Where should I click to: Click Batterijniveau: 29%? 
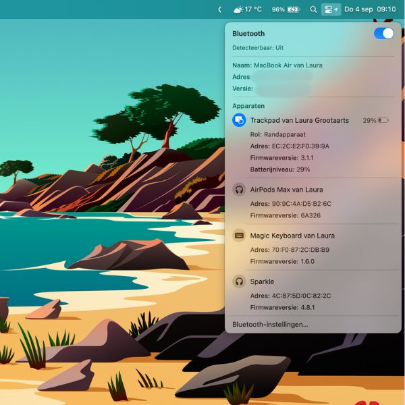(280, 169)
